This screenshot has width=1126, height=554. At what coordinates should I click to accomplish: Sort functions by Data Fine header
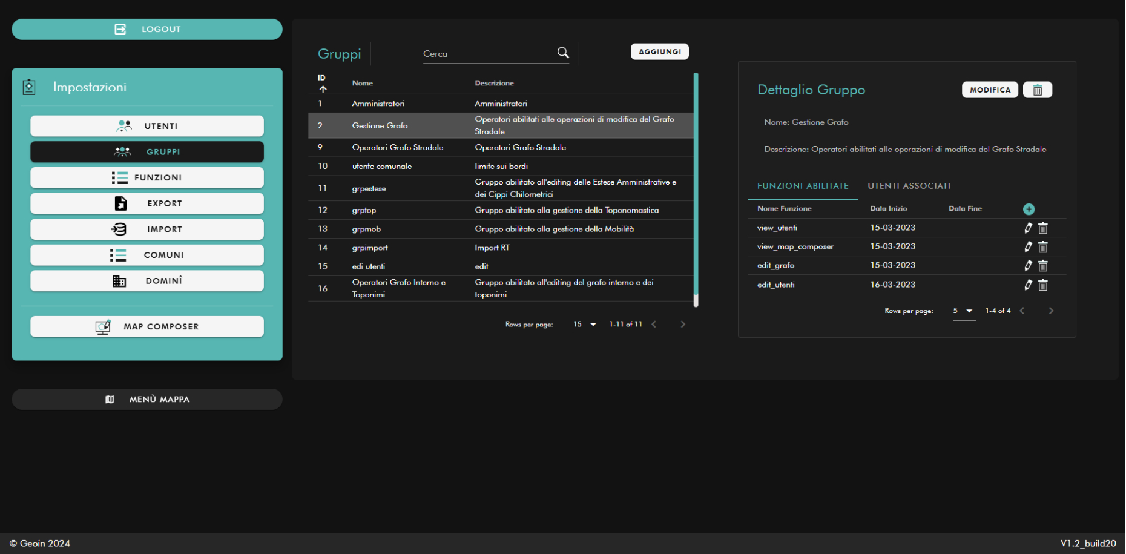(x=965, y=208)
